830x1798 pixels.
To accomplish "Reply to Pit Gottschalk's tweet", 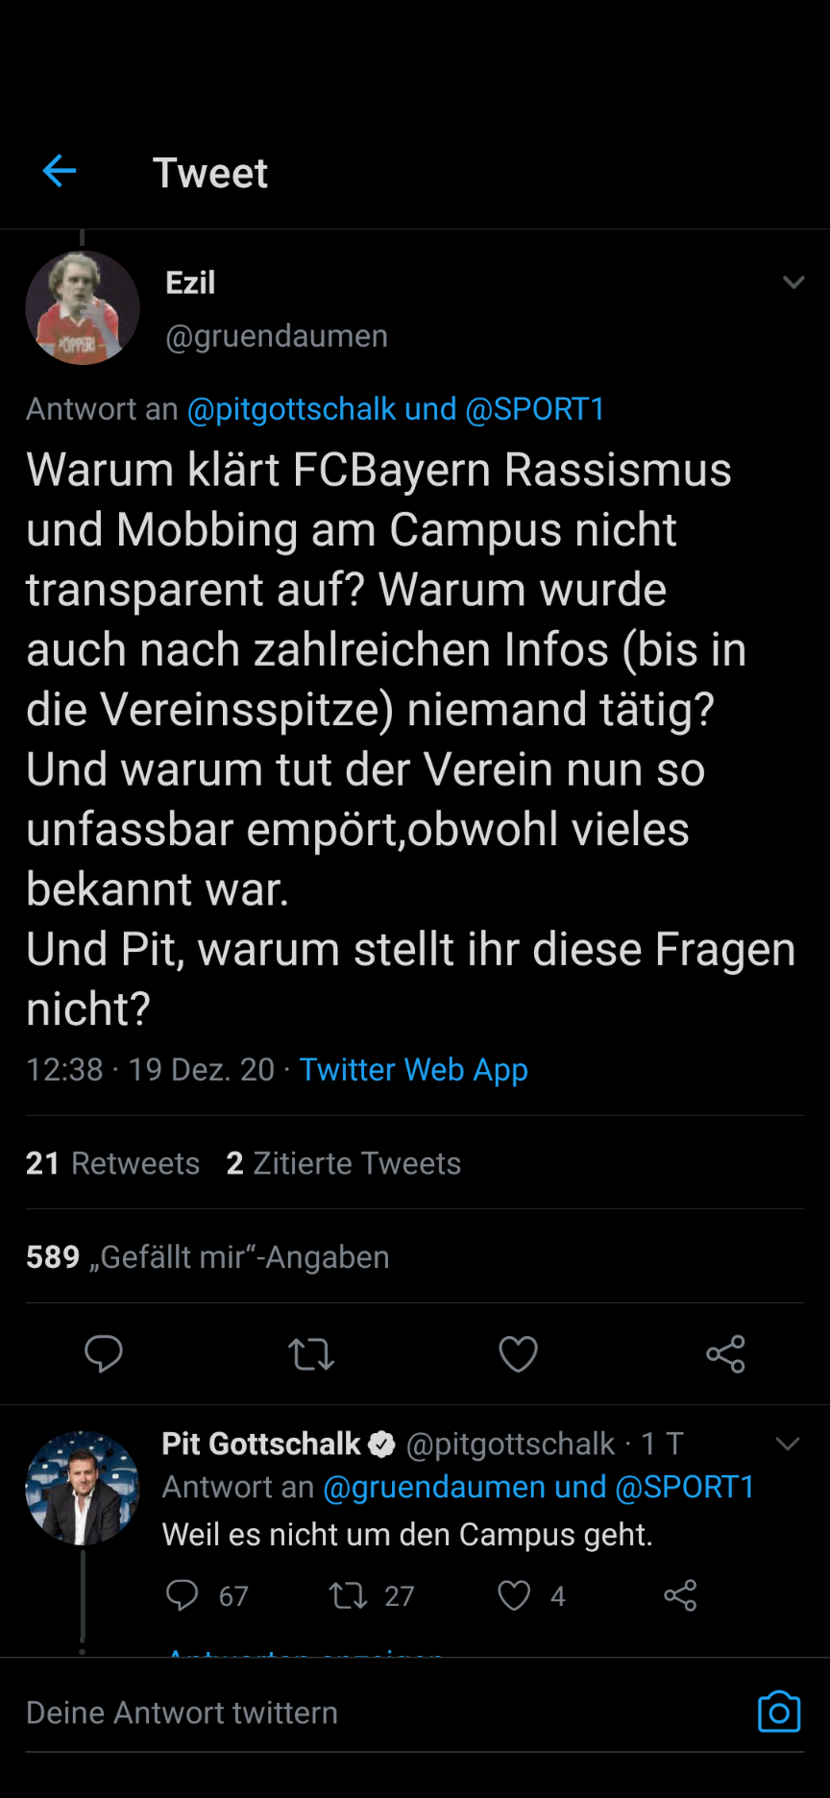I will tap(183, 1595).
